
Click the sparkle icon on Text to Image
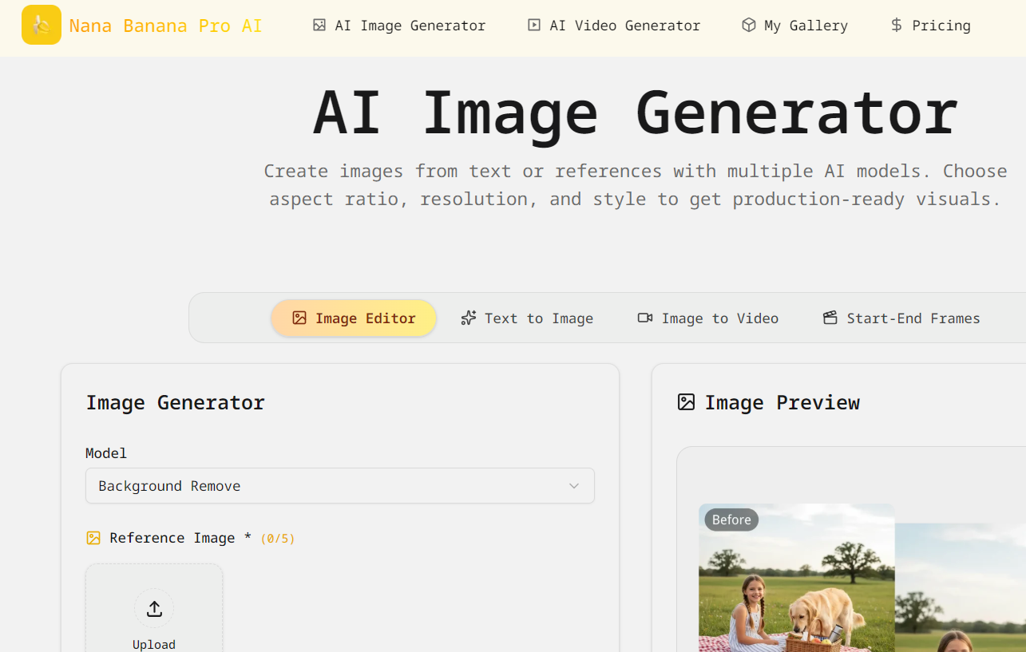(469, 318)
